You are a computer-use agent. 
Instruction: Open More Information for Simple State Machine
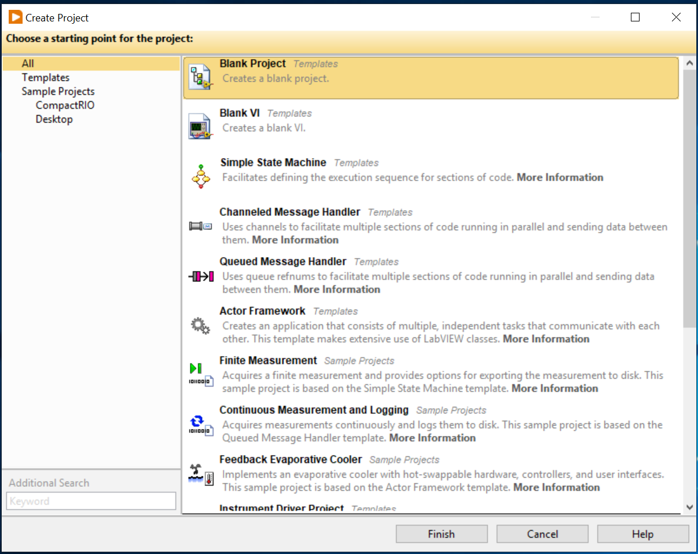coord(559,177)
